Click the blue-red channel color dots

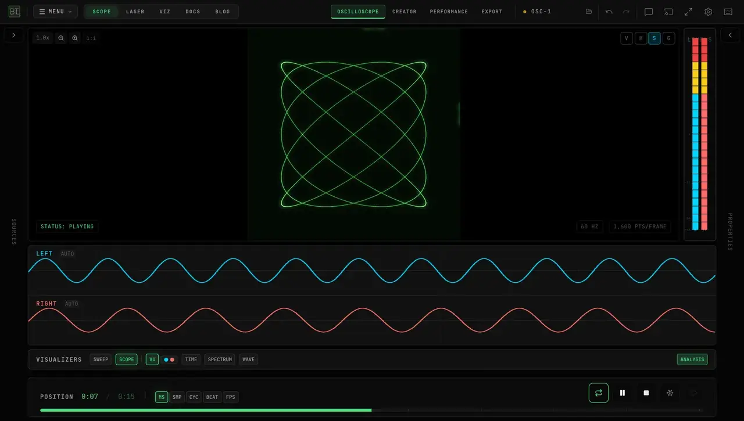point(169,359)
